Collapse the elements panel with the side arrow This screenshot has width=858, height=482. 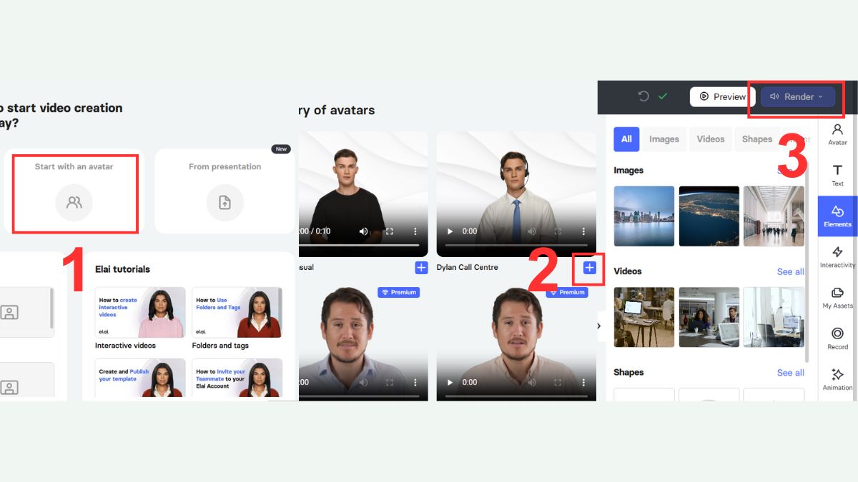point(599,326)
